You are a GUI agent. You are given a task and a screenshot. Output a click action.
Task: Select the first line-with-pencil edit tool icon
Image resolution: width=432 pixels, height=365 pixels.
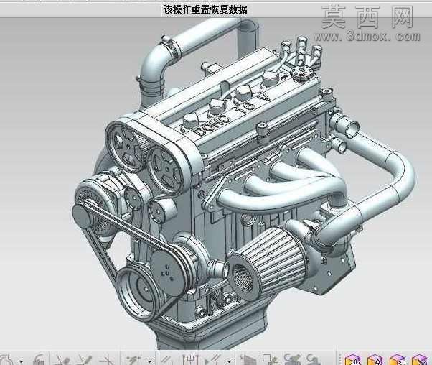click(x=62, y=359)
